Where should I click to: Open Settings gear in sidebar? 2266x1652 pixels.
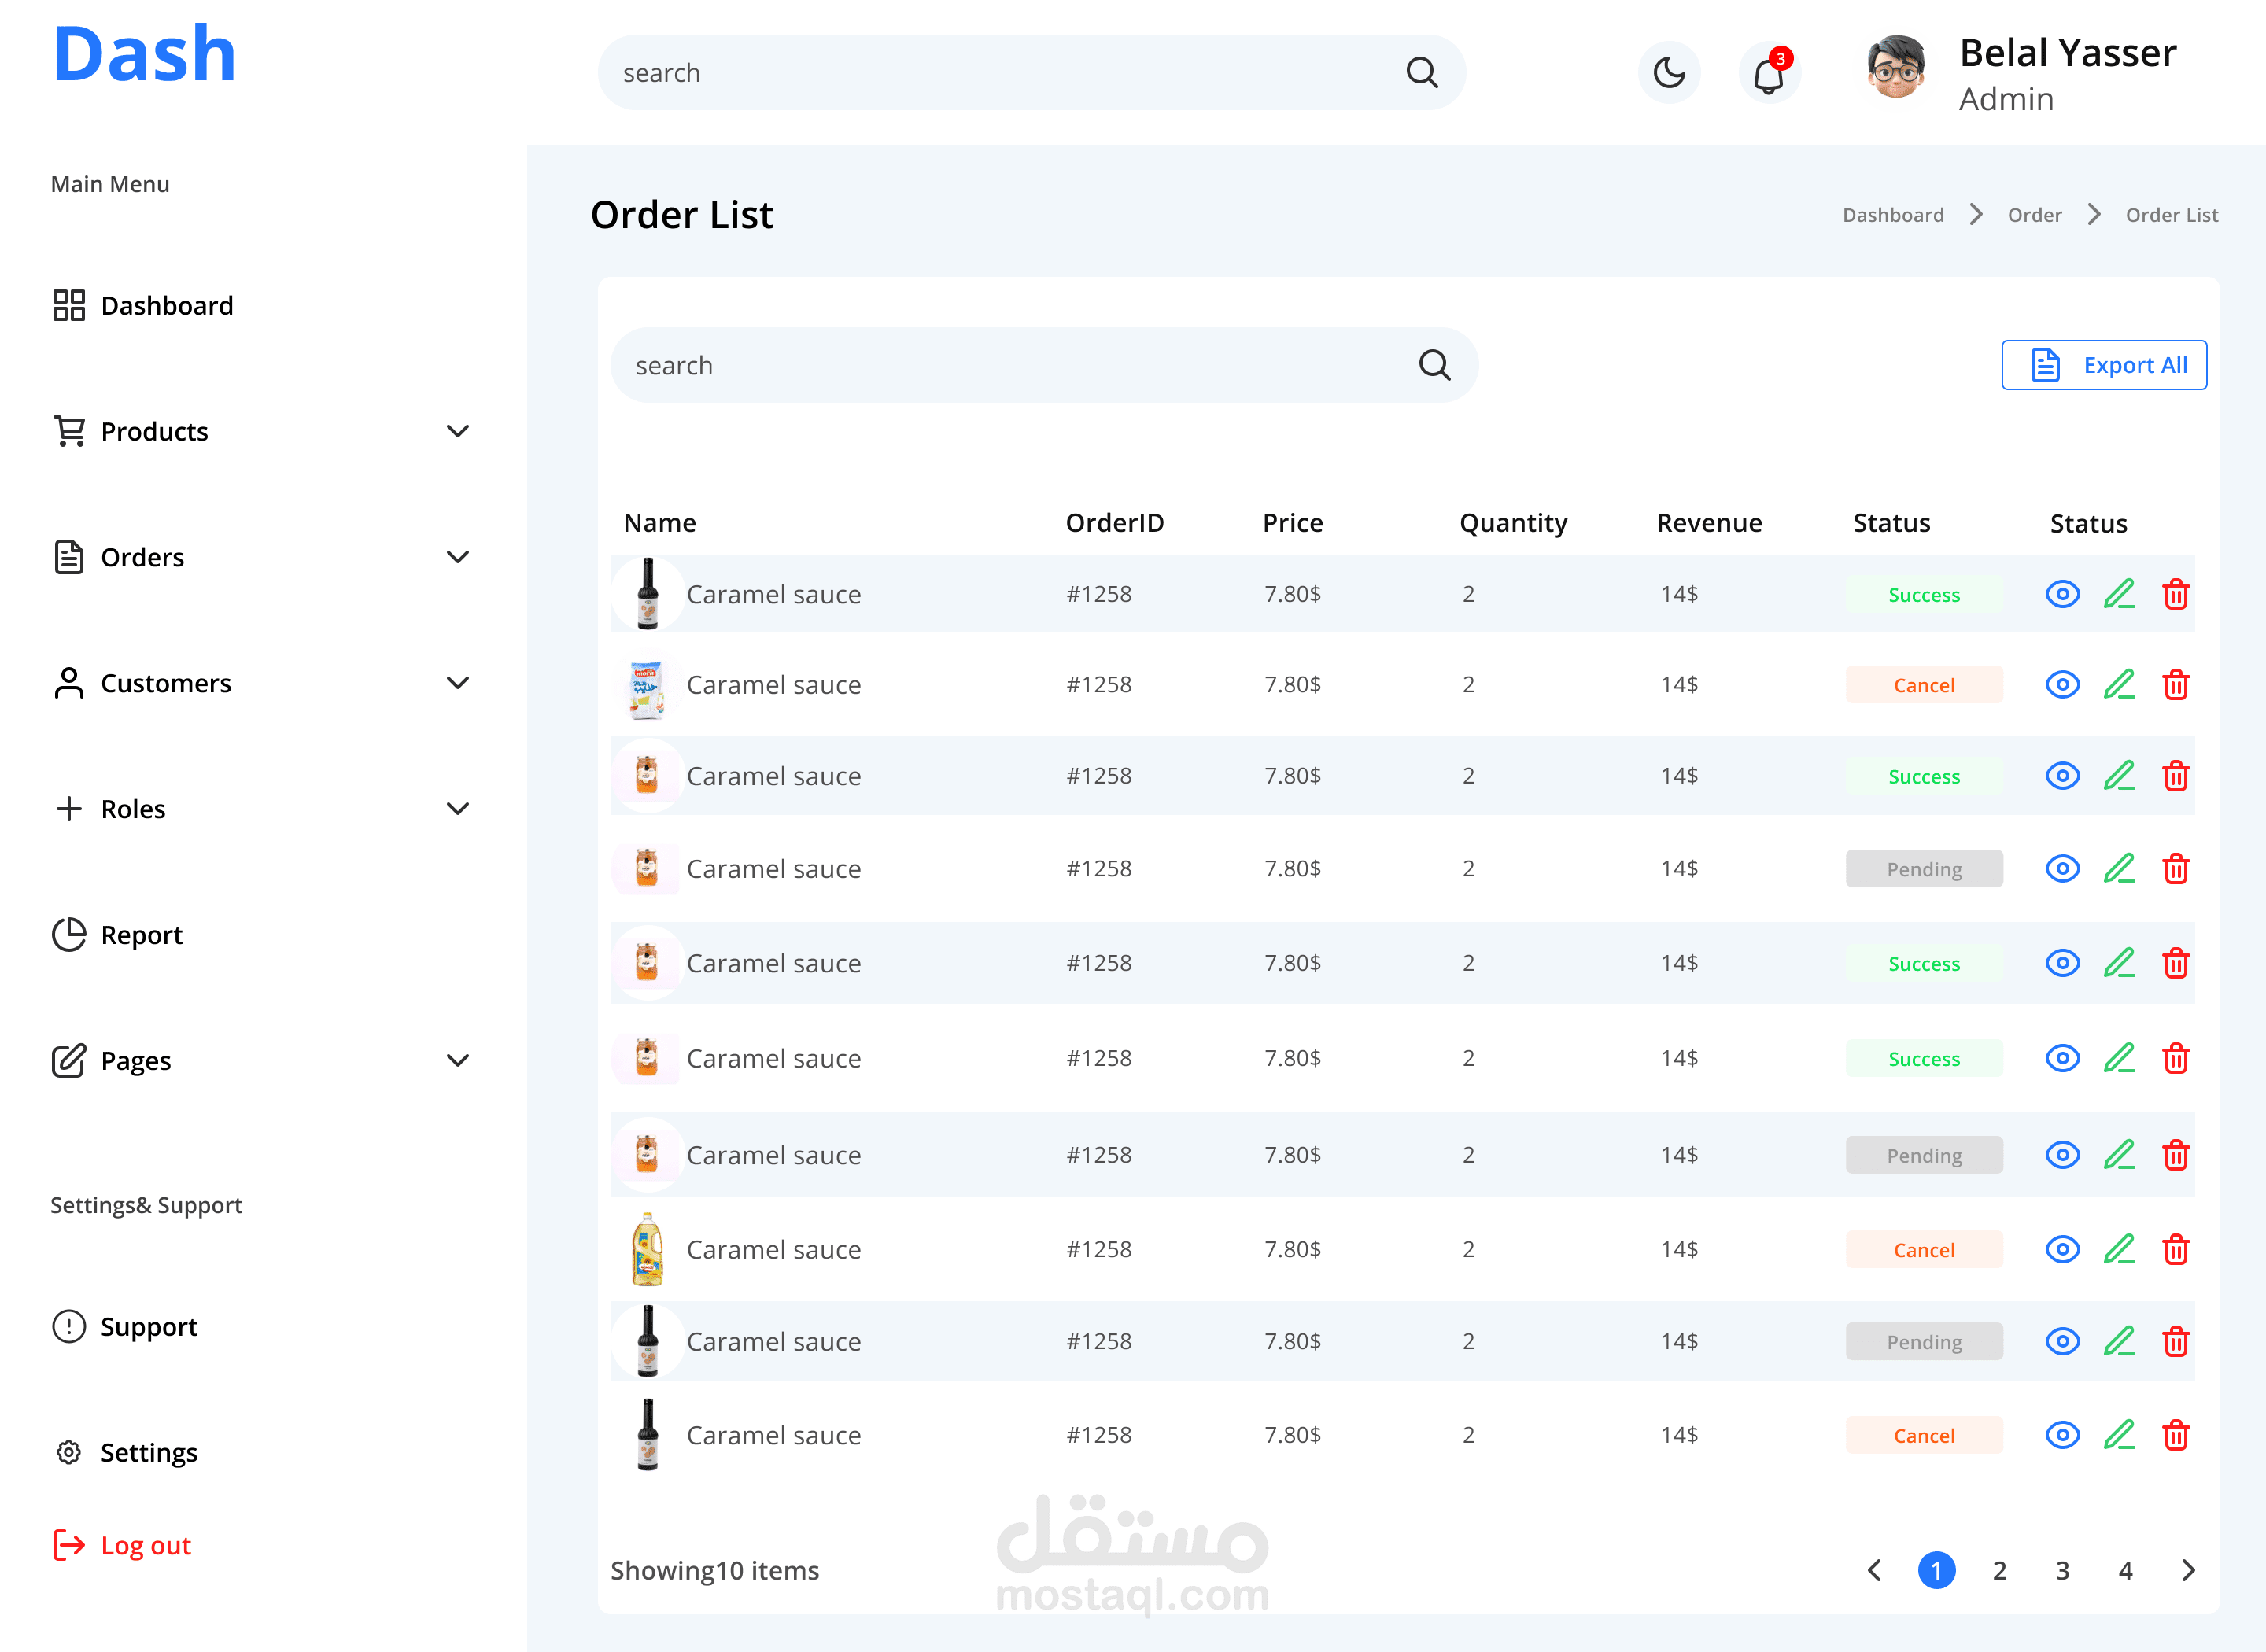pyautogui.click(x=69, y=1452)
